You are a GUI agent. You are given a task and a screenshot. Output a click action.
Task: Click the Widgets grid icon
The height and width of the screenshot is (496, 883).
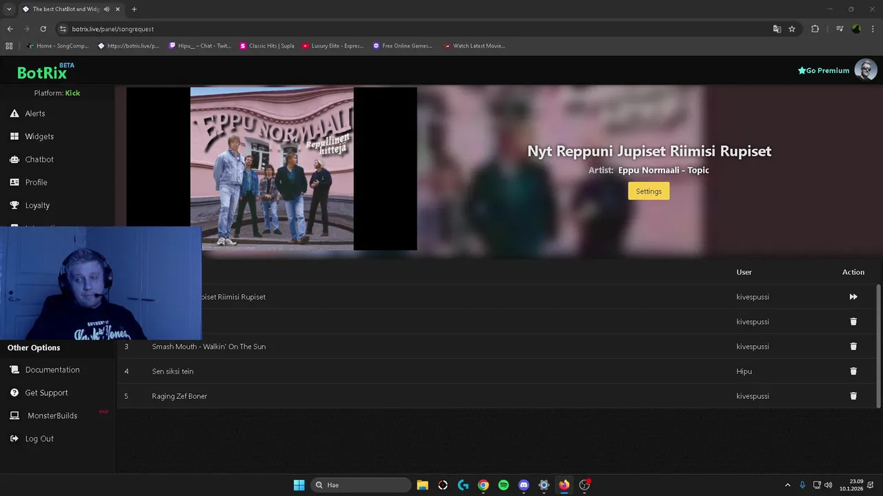point(14,136)
